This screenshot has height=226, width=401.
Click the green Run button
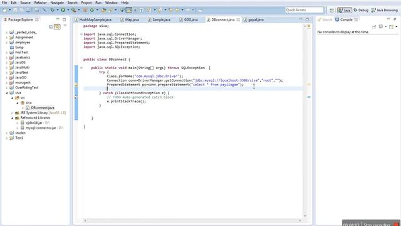click(63, 10)
